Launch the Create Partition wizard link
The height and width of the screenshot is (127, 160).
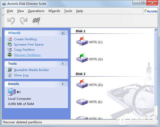point(25,39)
